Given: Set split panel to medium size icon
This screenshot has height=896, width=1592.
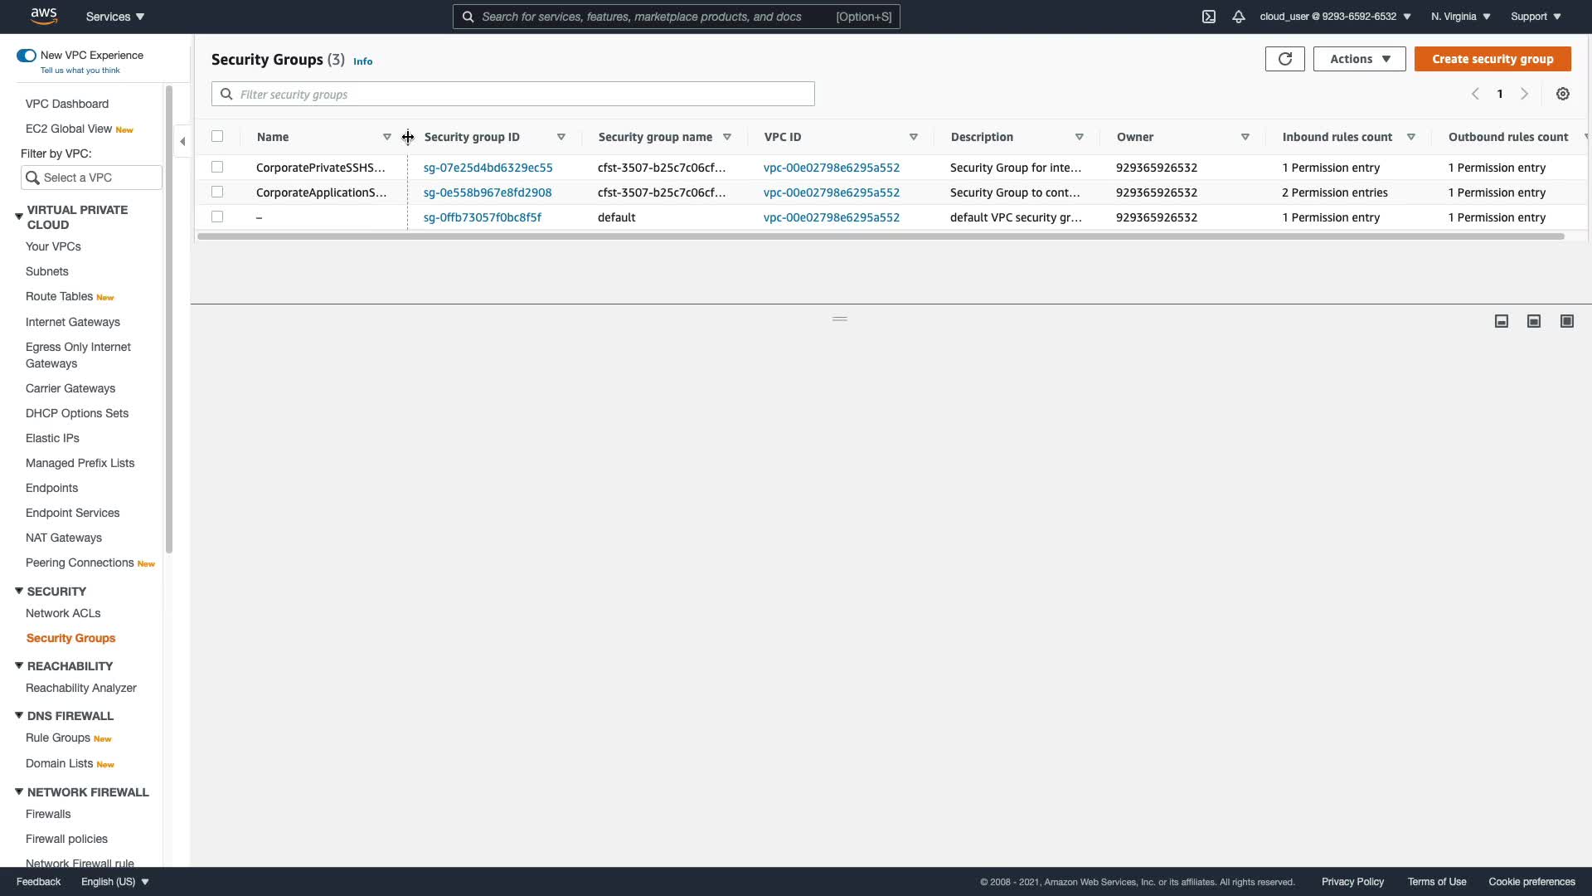Looking at the screenshot, I should [x=1534, y=321].
